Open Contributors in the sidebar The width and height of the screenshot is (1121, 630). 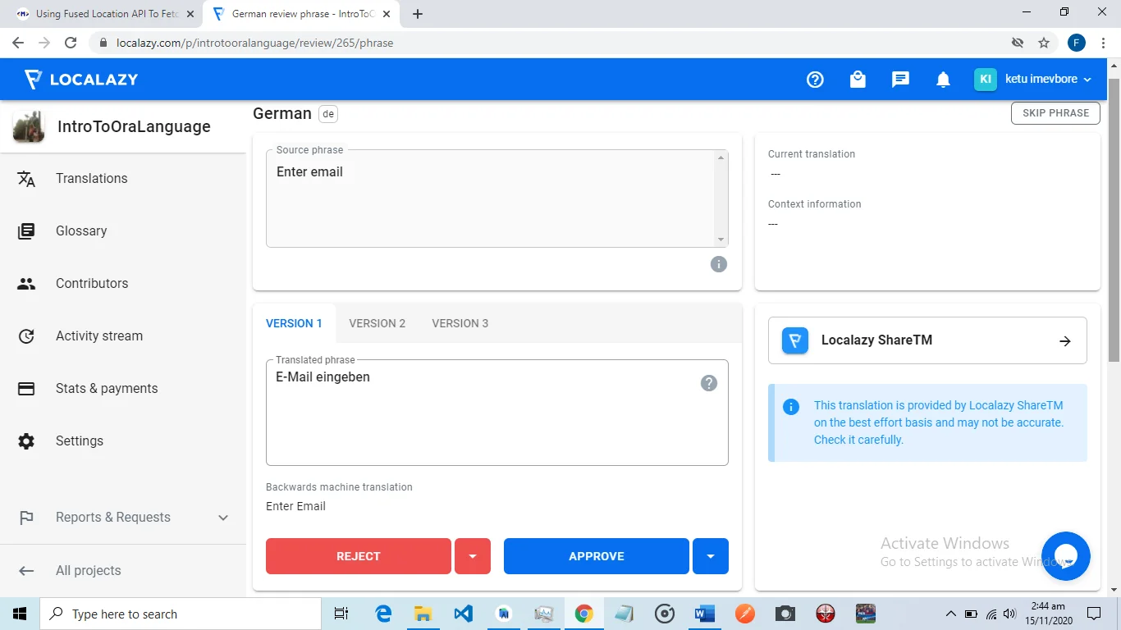click(123, 284)
